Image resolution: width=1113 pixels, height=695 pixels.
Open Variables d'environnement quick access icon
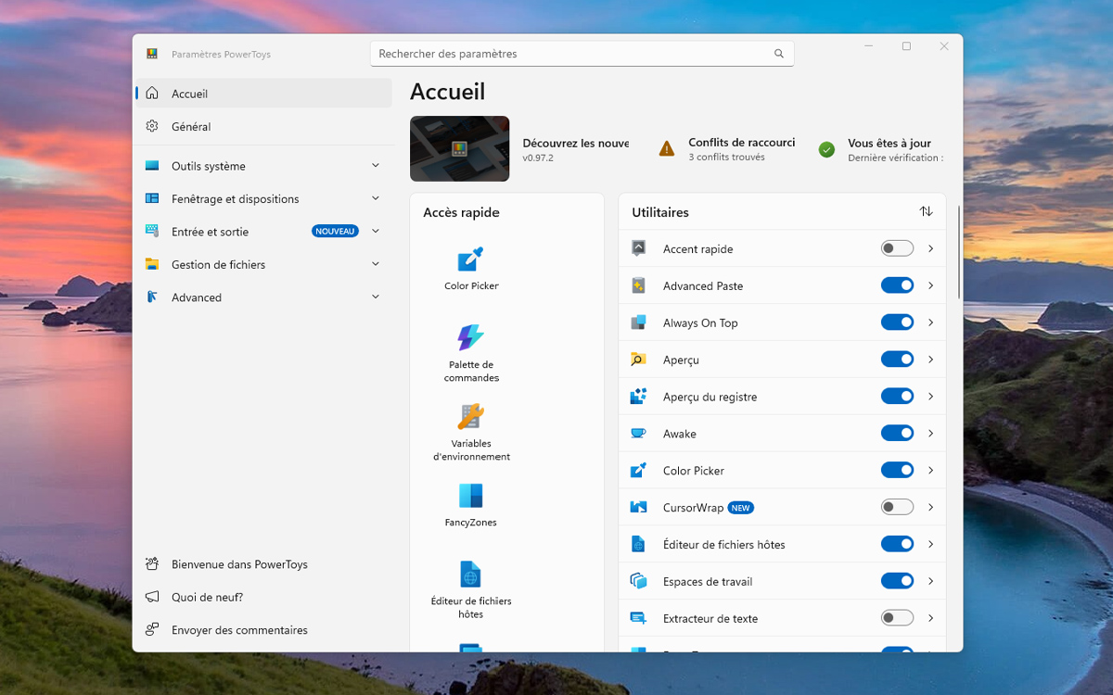coord(471,417)
